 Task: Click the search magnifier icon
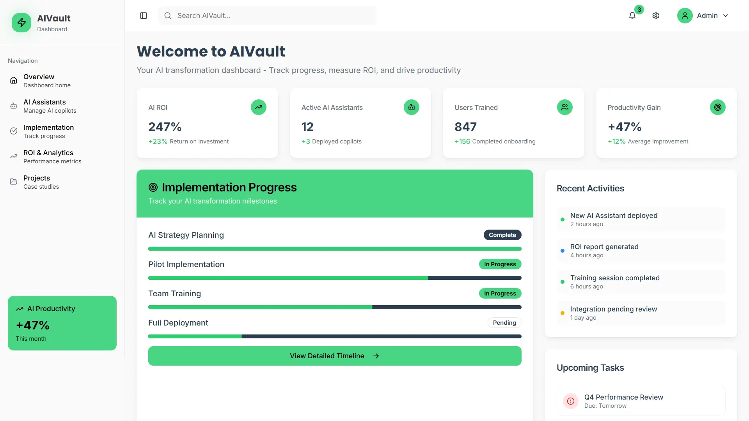point(168,16)
